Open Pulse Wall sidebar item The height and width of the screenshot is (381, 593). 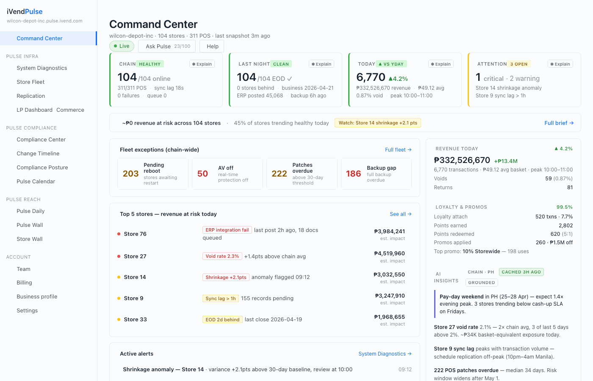tap(30, 225)
